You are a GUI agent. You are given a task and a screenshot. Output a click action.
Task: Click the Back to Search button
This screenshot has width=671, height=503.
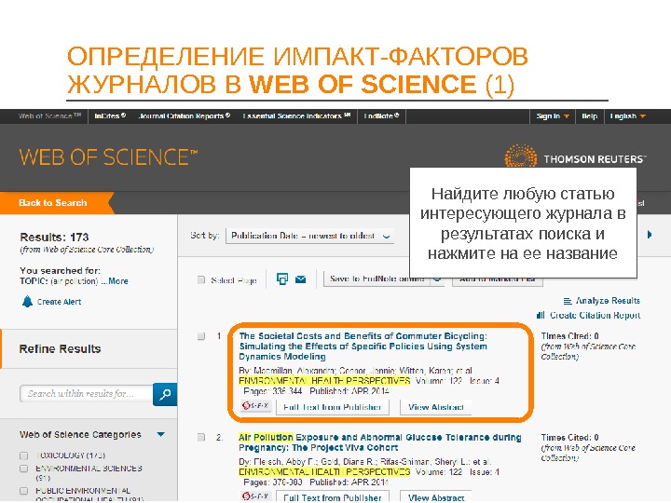(x=56, y=203)
